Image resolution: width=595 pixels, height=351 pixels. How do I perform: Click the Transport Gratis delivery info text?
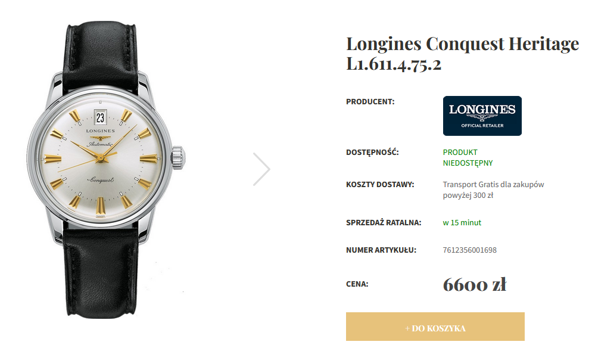click(x=493, y=190)
